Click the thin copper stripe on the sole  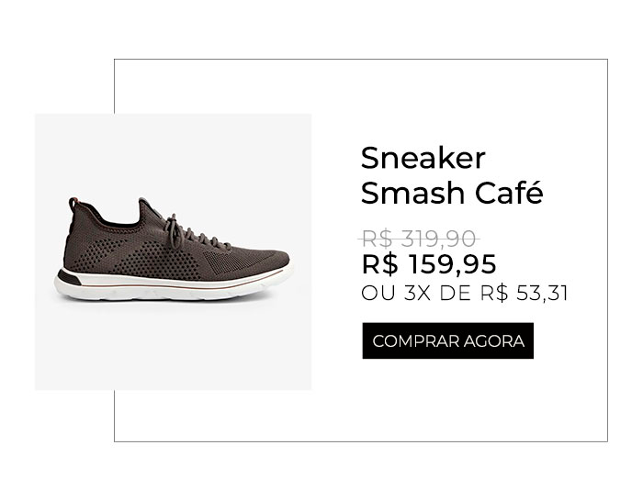[x=173, y=285]
